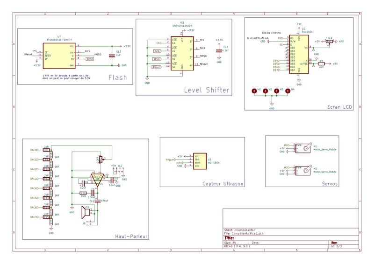Select capacitor C10 next to the amplifier
This screenshot has width=374, height=264.
[x=112, y=180]
